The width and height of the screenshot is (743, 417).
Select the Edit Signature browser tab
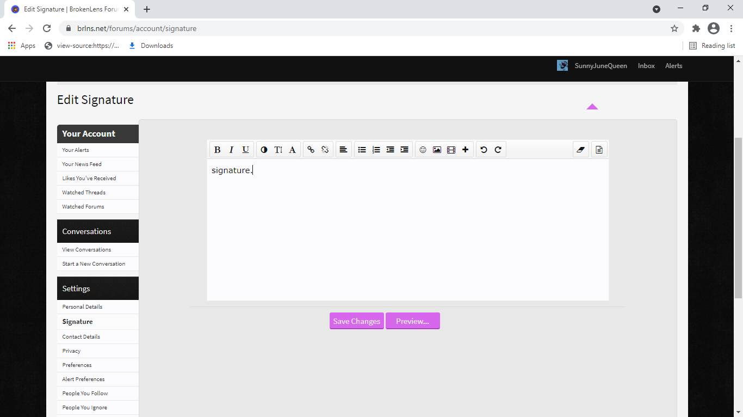70,9
